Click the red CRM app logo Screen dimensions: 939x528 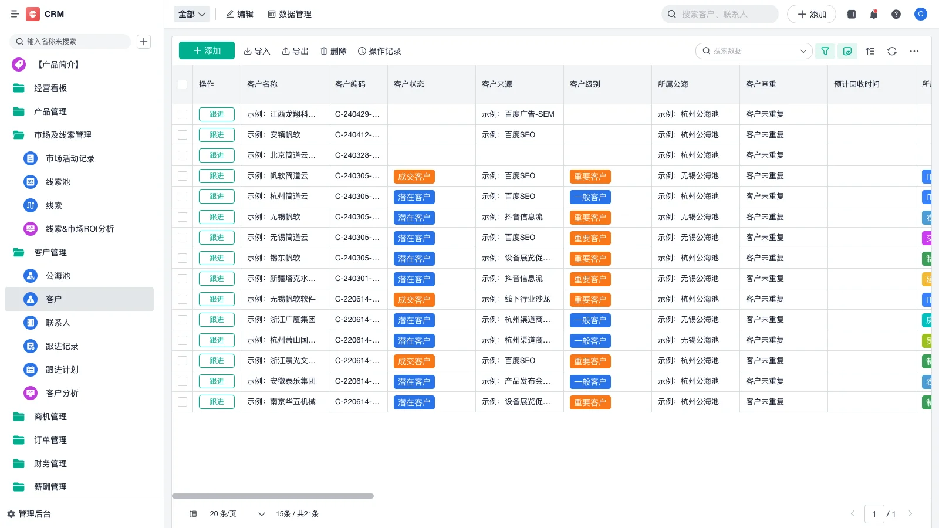33,14
